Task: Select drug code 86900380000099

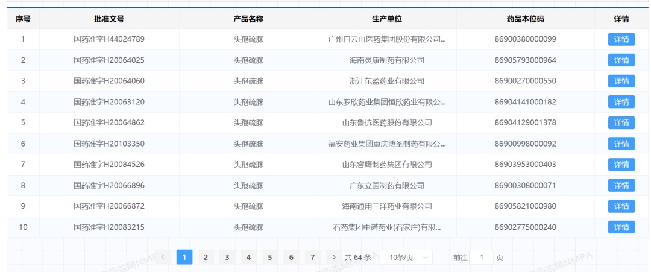Action: pyautogui.click(x=525, y=39)
